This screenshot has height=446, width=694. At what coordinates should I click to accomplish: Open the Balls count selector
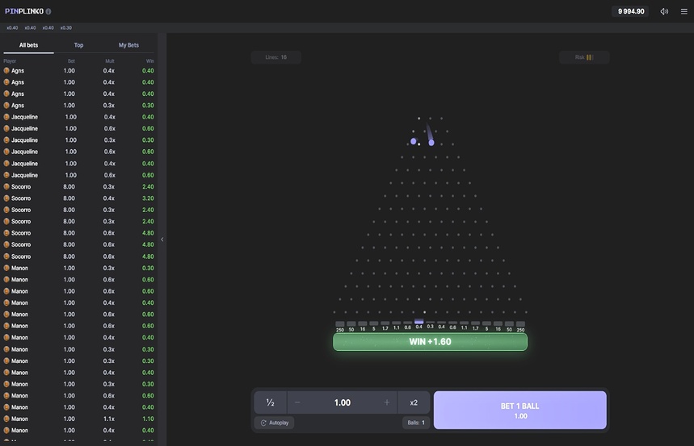point(415,423)
